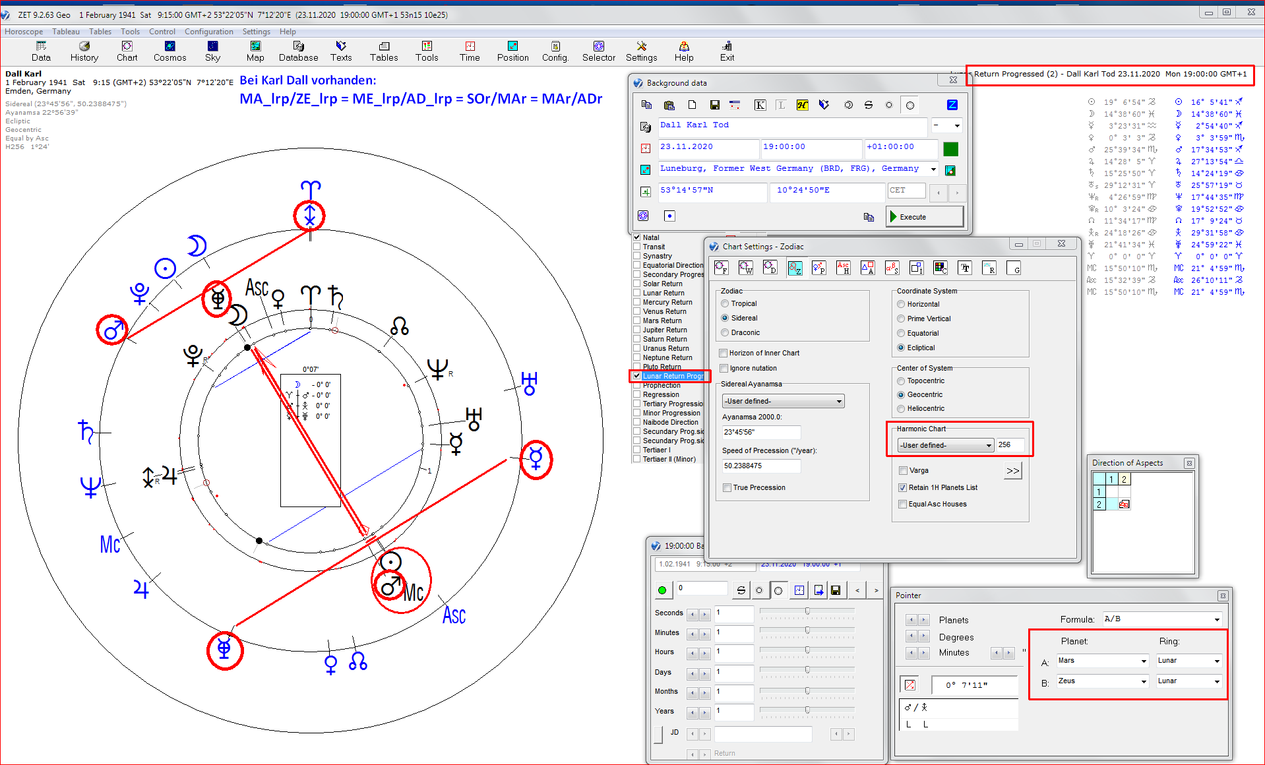Select the Tropical zodiac radio button
Viewport: 1265px width, 765px height.
tap(725, 303)
